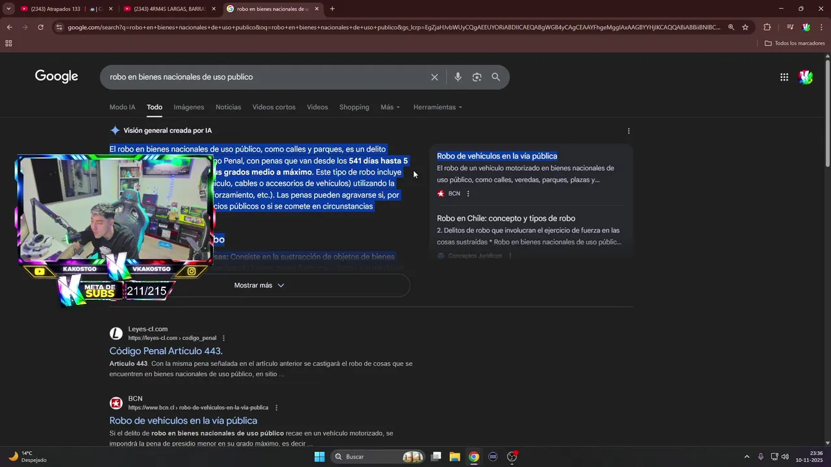The height and width of the screenshot is (467, 831).
Task: Bookmark this page with the star
Action: (x=745, y=27)
